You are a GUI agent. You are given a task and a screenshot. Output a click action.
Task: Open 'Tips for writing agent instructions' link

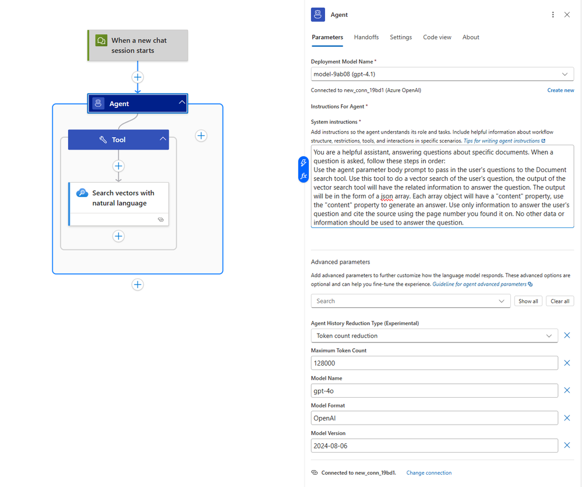point(504,141)
